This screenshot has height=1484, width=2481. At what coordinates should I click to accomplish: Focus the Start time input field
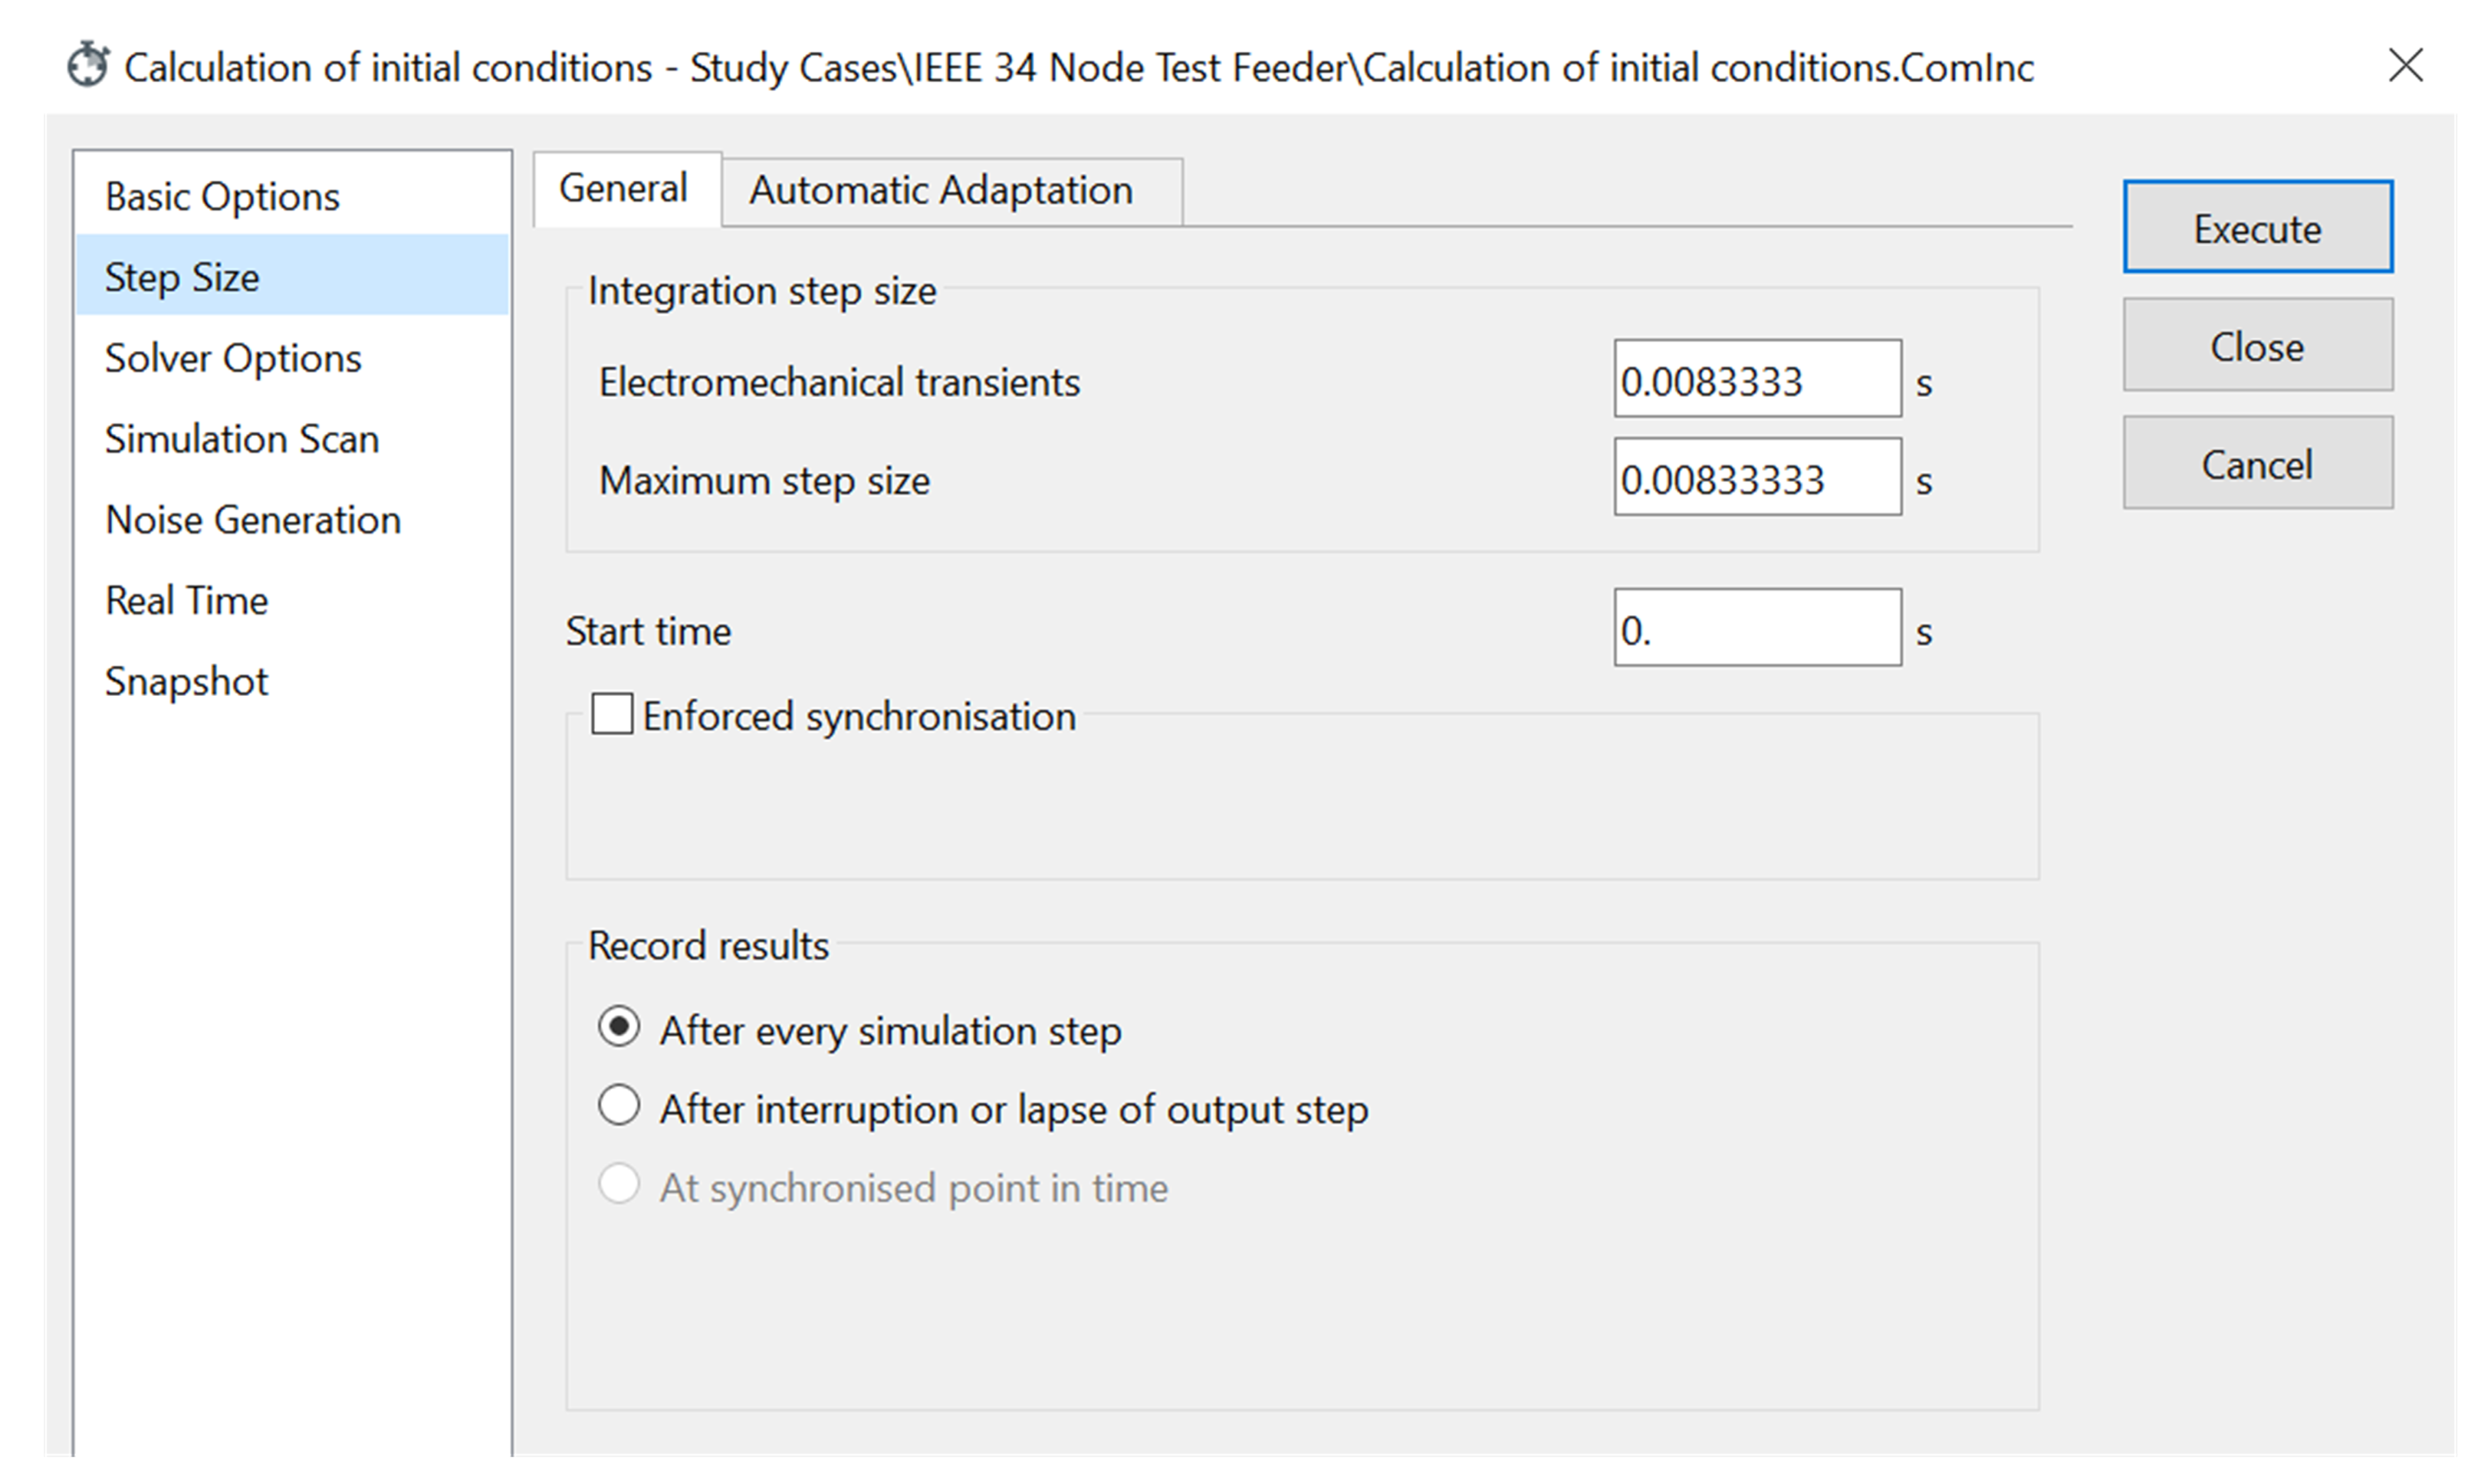coord(1756,629)
